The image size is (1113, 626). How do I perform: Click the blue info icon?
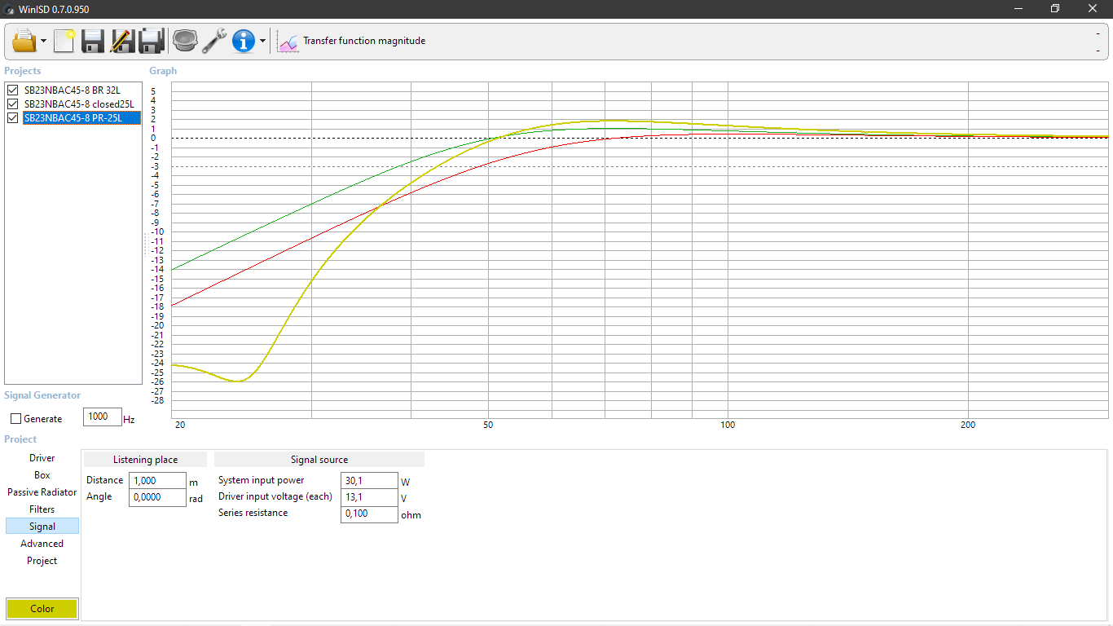(x=244, y=41)
